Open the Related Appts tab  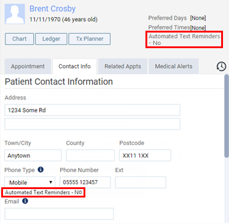point(123,66)
